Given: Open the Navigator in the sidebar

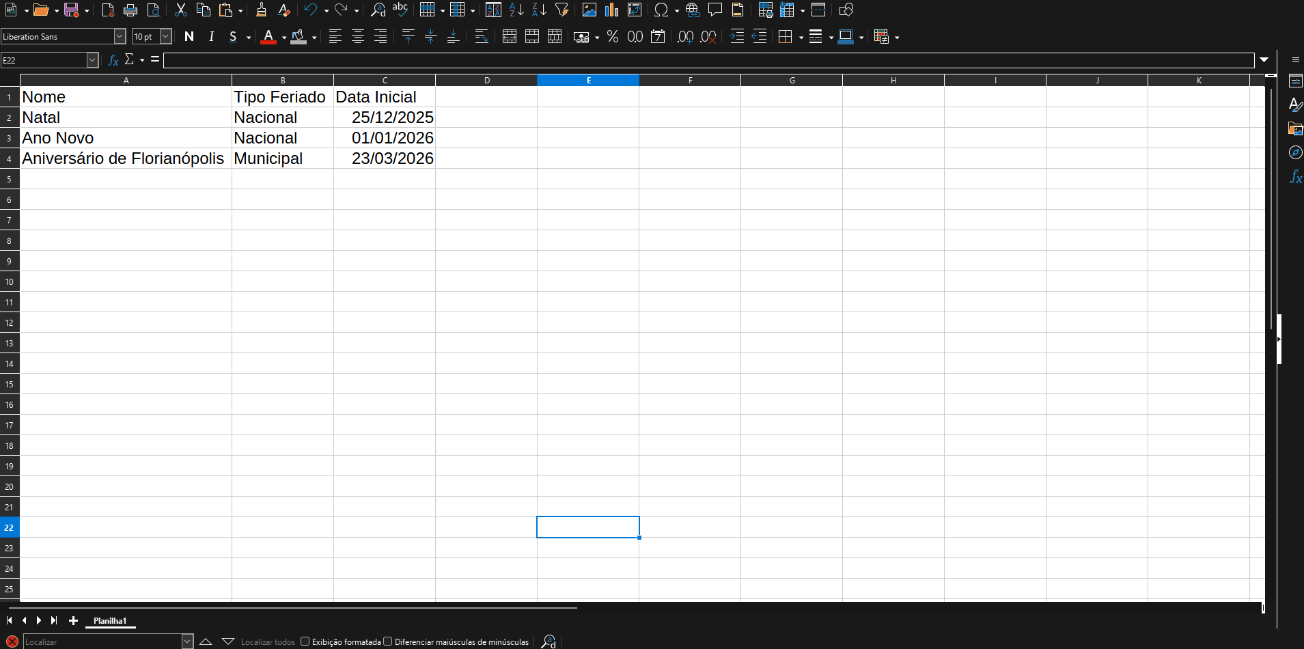Looking at the screenshot, I should click(1295, 152).
